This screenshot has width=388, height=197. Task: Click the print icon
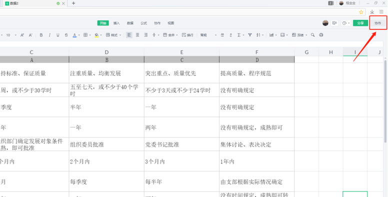[321, 35]
